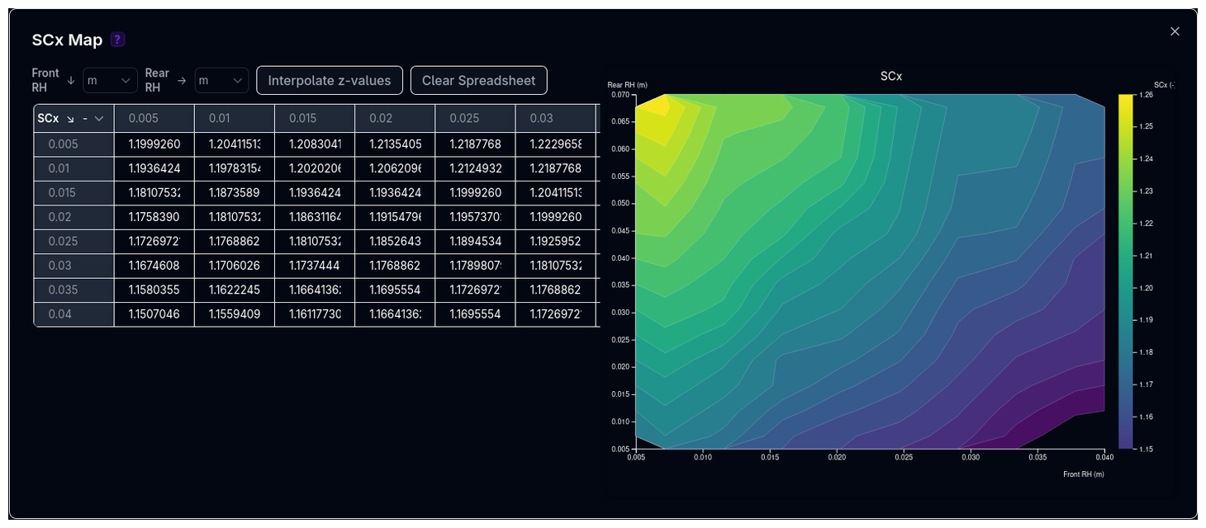Open the SCx Map help tooltip
Screen dimensions: 1206x528
point(116,40)
